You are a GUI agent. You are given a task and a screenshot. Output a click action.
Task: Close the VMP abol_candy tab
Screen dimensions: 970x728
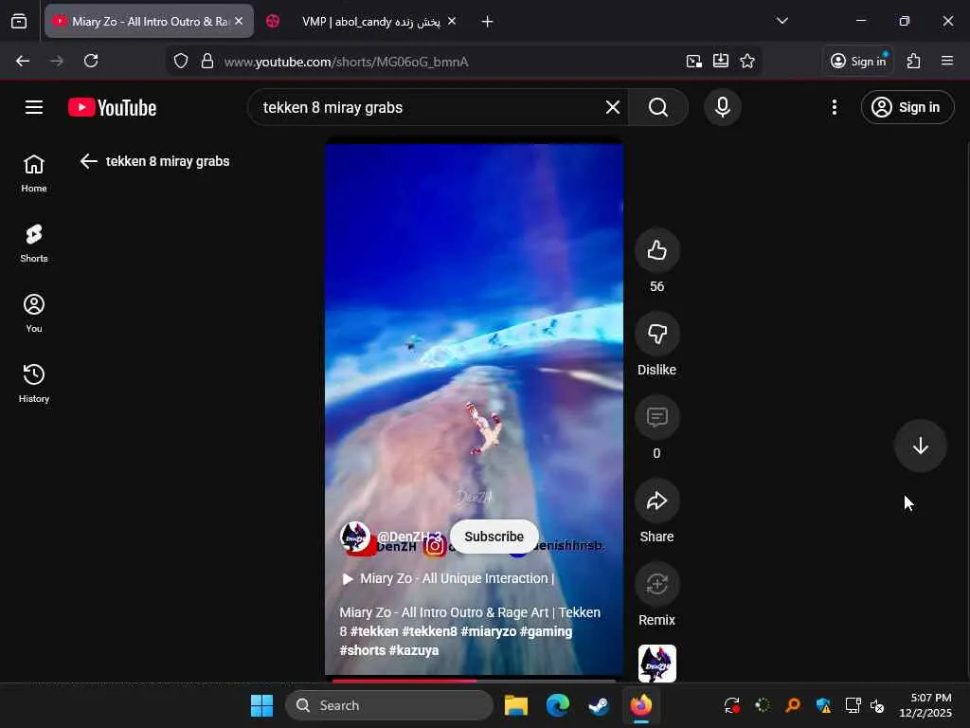pos(452,21)
